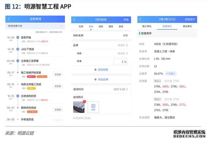The width and height of the screenshot is (209, 141).
Task: Click the check circle beside ±0以下完成
Action: click(18, 49)
